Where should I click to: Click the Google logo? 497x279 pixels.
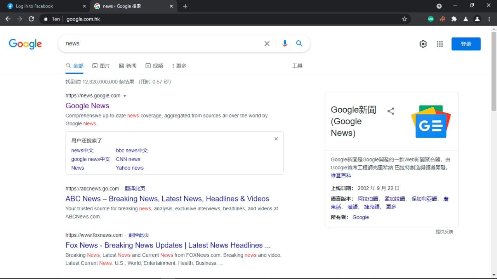click(25, 44)
